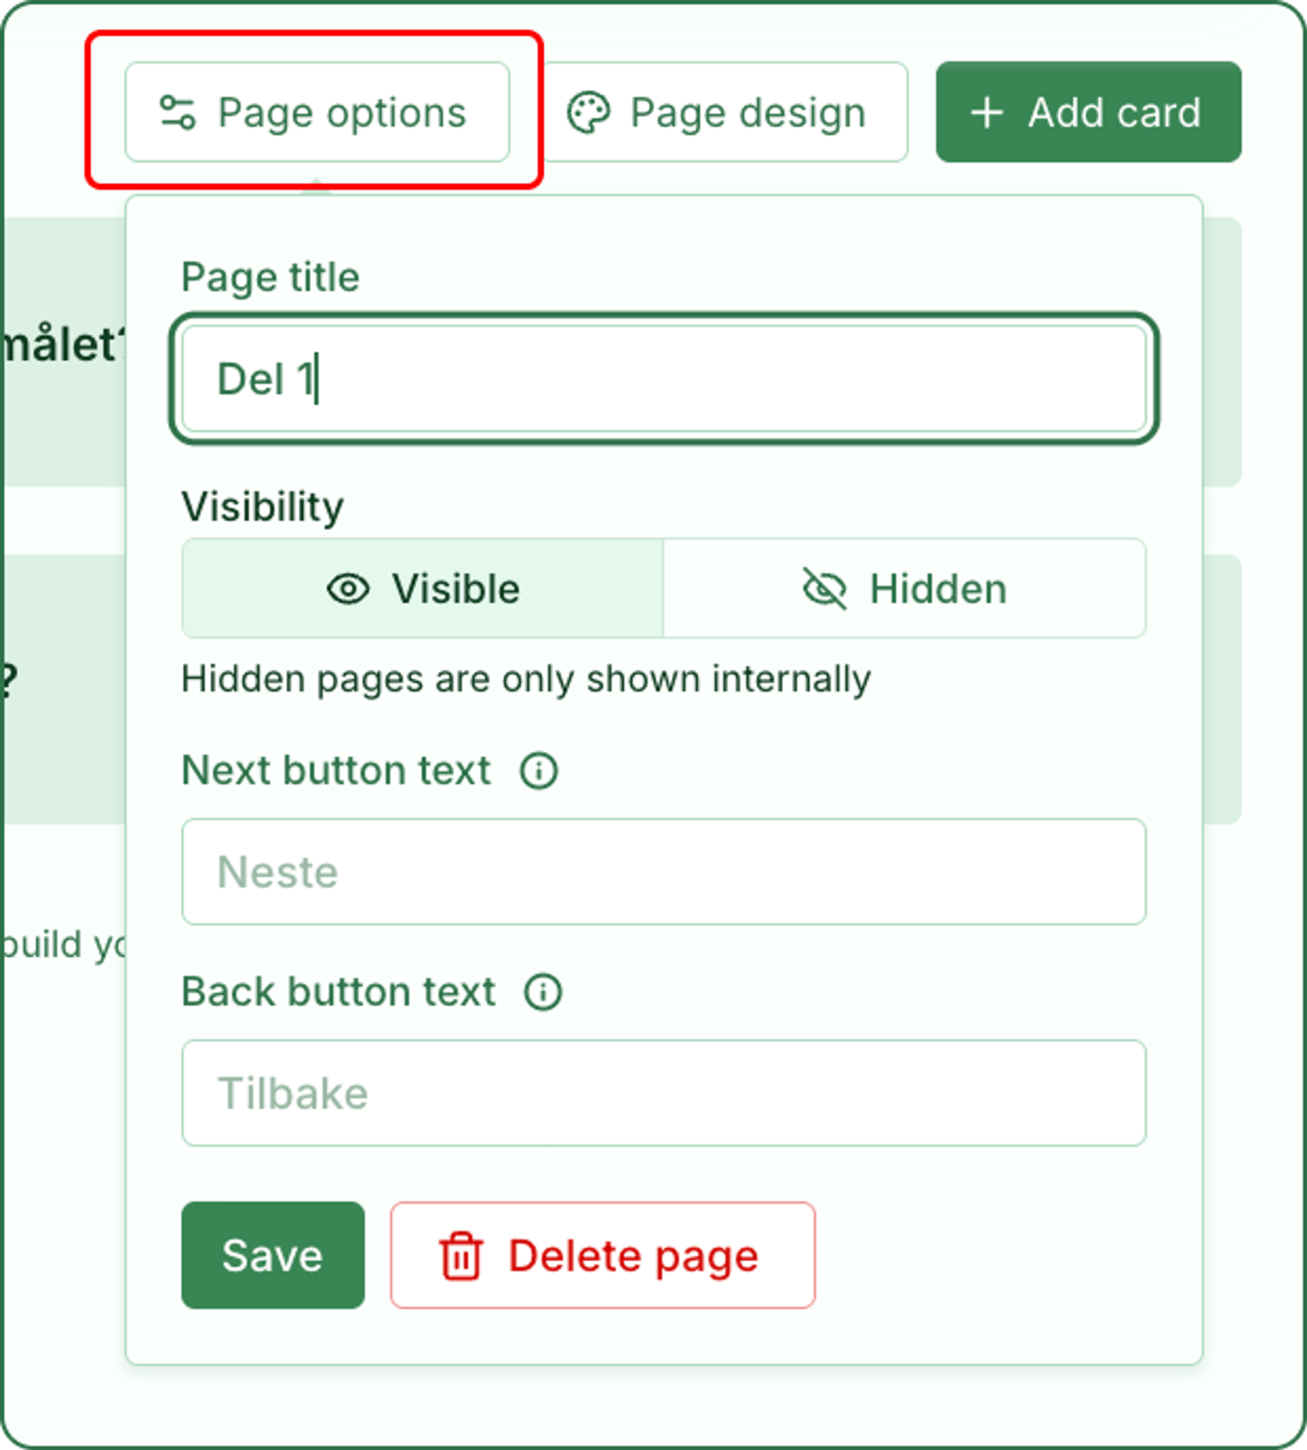Image resolution: width=1307 pixels, height=1450 pixels.
Task: Click the Add card button
Action: coord(1089,112)
